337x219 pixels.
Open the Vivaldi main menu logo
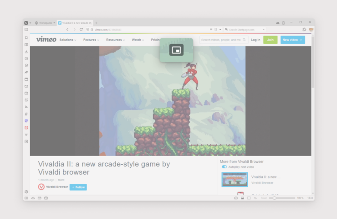[x=26, y=23]
